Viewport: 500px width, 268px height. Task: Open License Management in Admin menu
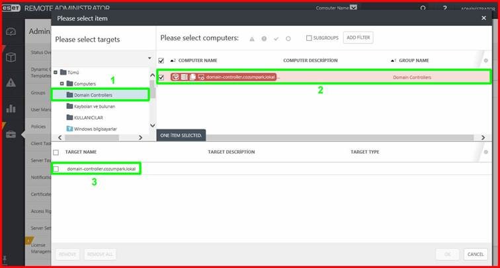click(40, 248)
